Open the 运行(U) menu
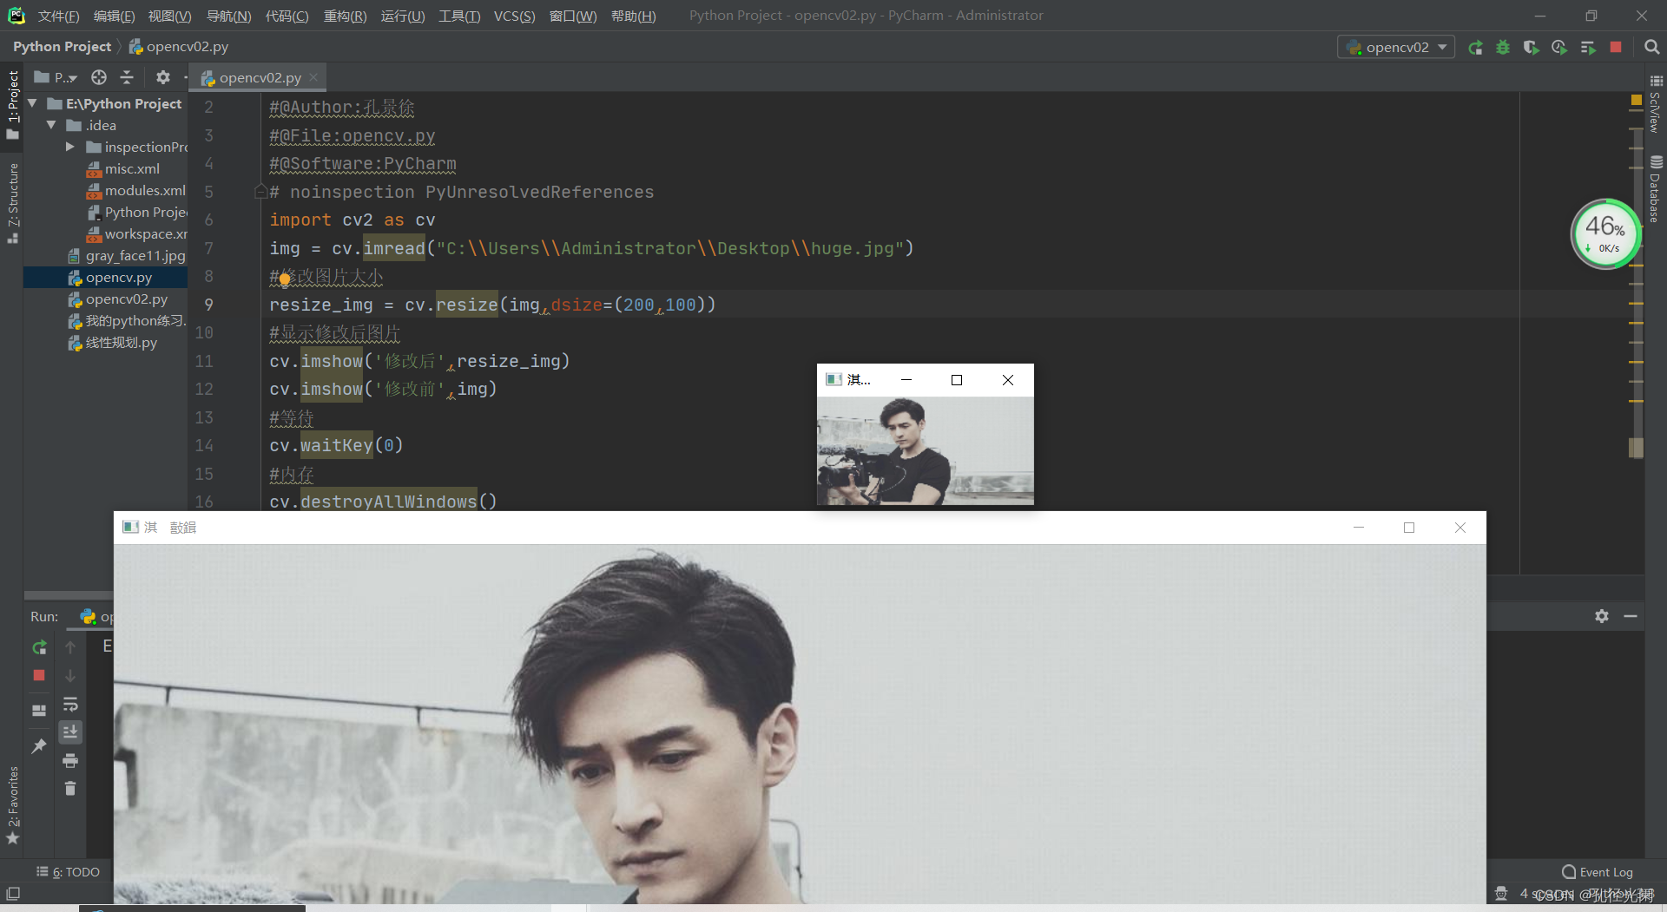Viewport: 1667px width, 912px height. (403, 16)
